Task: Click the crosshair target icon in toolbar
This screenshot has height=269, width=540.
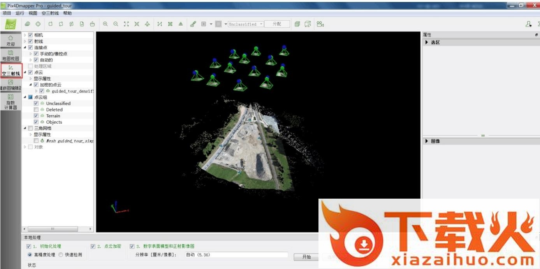Action: point(38,24)
